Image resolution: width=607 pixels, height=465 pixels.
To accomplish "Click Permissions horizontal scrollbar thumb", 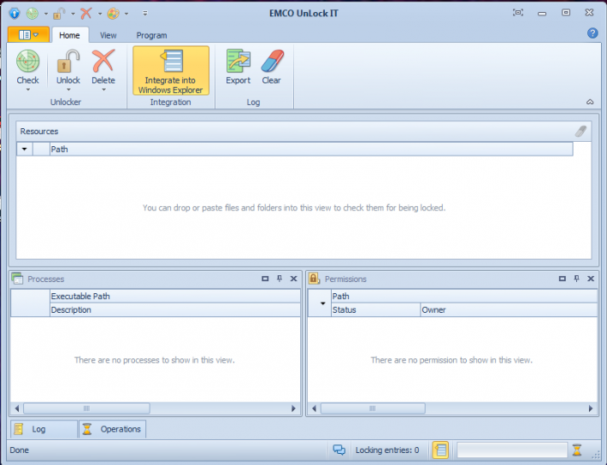I will pos(373,408).
